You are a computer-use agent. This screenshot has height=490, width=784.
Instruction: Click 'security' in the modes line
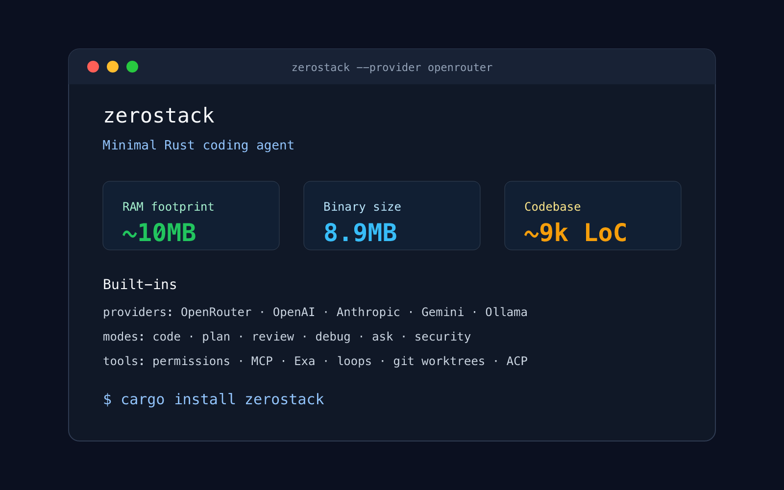click(442, 337)
